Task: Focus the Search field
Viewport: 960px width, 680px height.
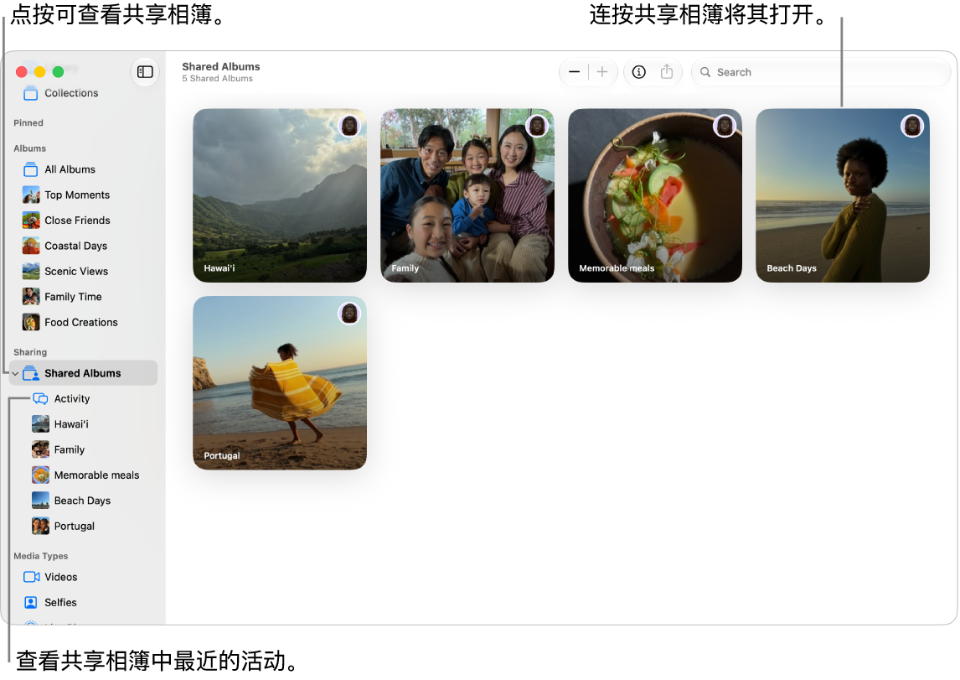Action: pyautogui.click(x=820, y=72)
